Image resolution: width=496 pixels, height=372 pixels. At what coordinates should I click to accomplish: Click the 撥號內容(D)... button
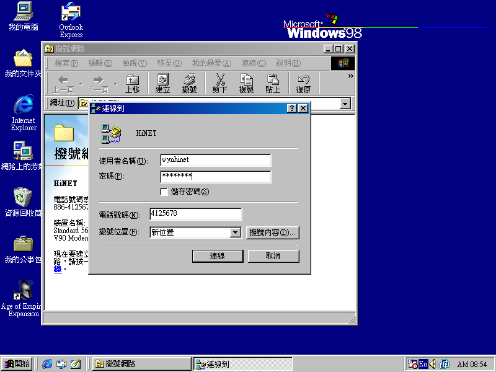pyautogui.click(x=273, y=232)
